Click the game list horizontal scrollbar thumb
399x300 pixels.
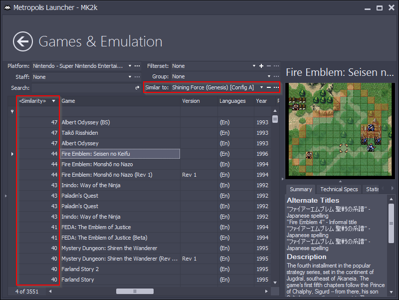pos(135,292)
